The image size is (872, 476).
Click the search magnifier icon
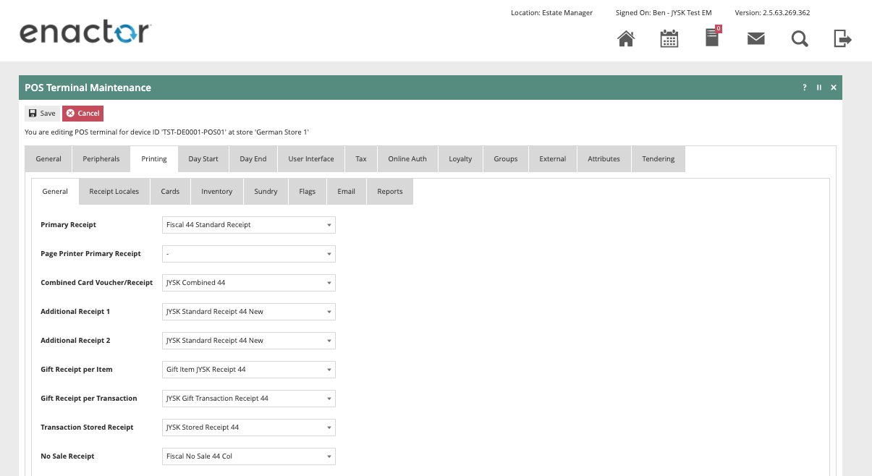tap(800, 38)
